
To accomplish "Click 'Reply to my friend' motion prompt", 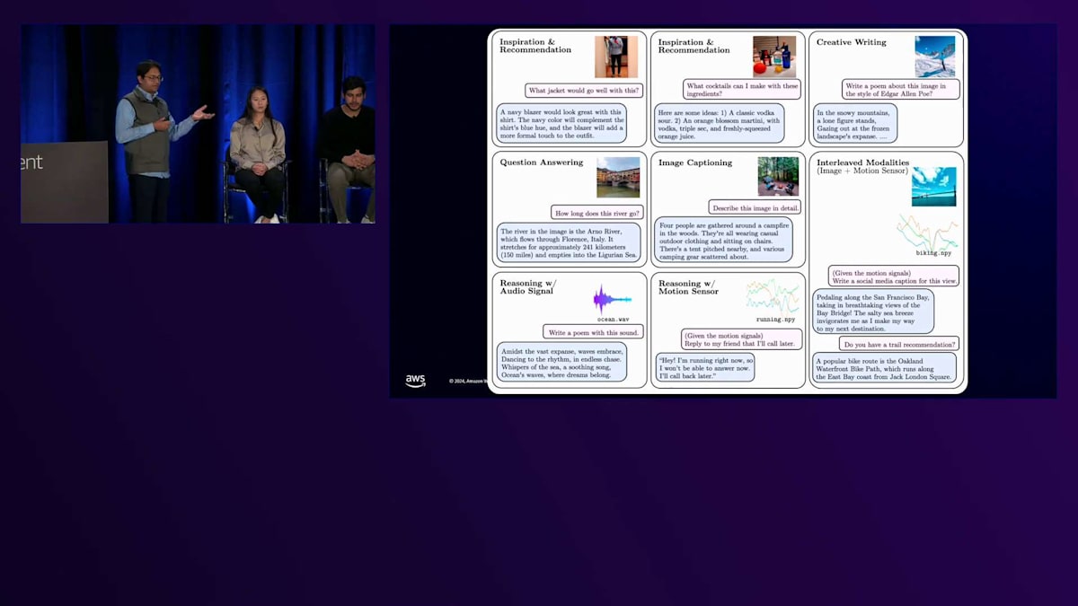I will click(x=742, y=339).
